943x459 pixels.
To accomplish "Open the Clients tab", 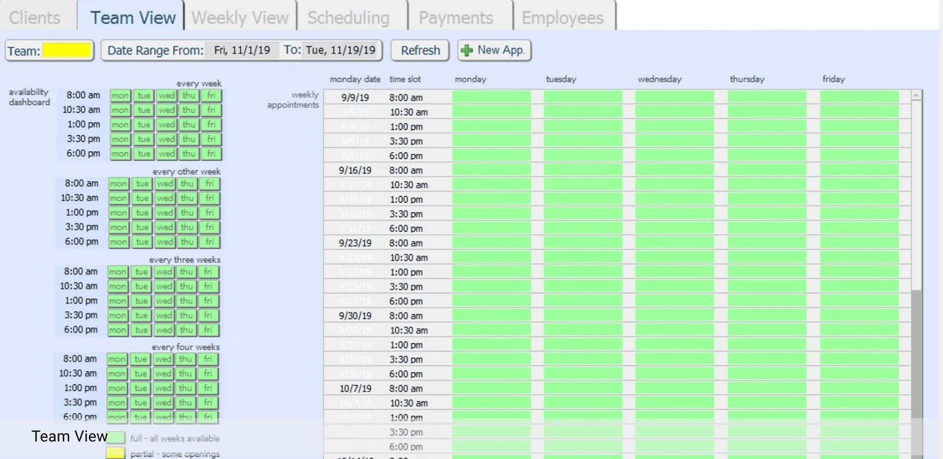I will pos(35,18).
